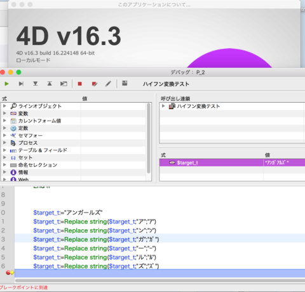Click ブレークポイントに到達 status text
The image size is (305, 292).
pos(24,288)
